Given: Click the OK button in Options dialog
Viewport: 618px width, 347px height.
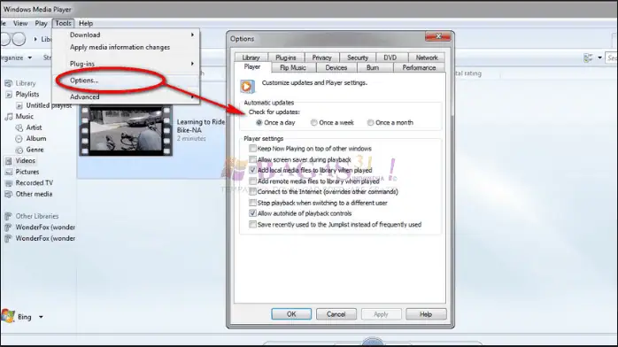Looking at the screenshot, I should pyautogui.click(x=291, y=314).
